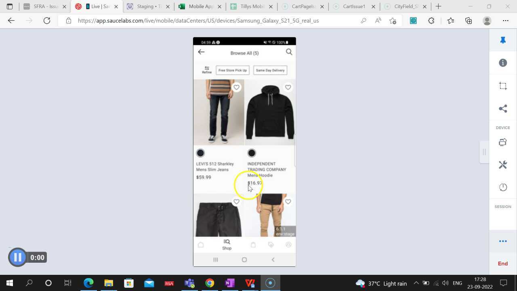
Task: Switch to the SFRA - Issue browser tab
Action: [44, 6]
